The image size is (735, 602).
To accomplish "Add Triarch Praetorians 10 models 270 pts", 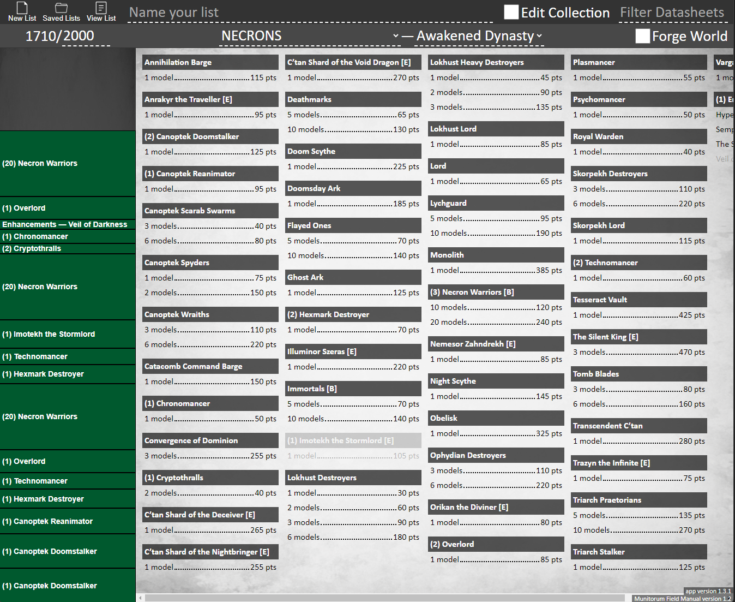I will tap(639, 530).
